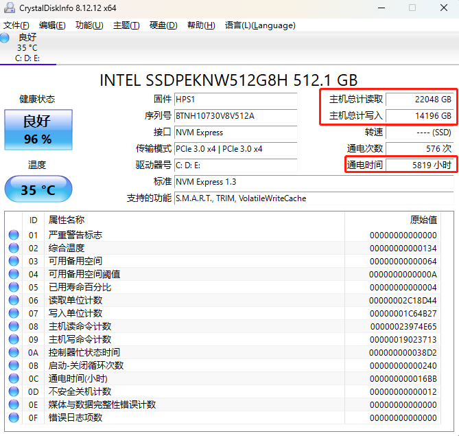Click the status orb beside 综合温度
This screenshot has height=436, width=459.
pyautogui.click(x=14, y=248)
